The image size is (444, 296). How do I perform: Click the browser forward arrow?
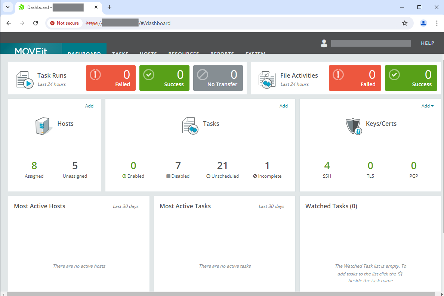(22, 23)
